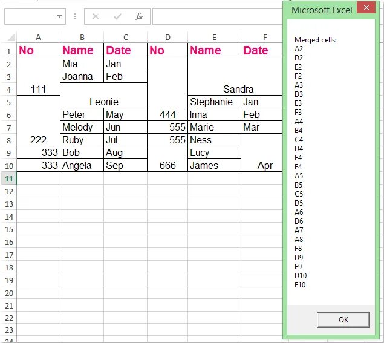This screenshot has width=384, height=343.
Task: Click the cell containing Marie
Action: 214,127
